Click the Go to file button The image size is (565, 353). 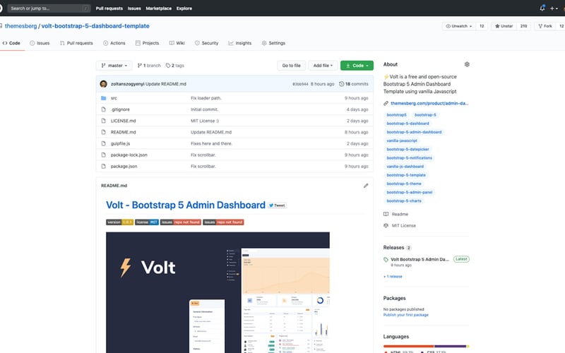click(x=291, y=66)
